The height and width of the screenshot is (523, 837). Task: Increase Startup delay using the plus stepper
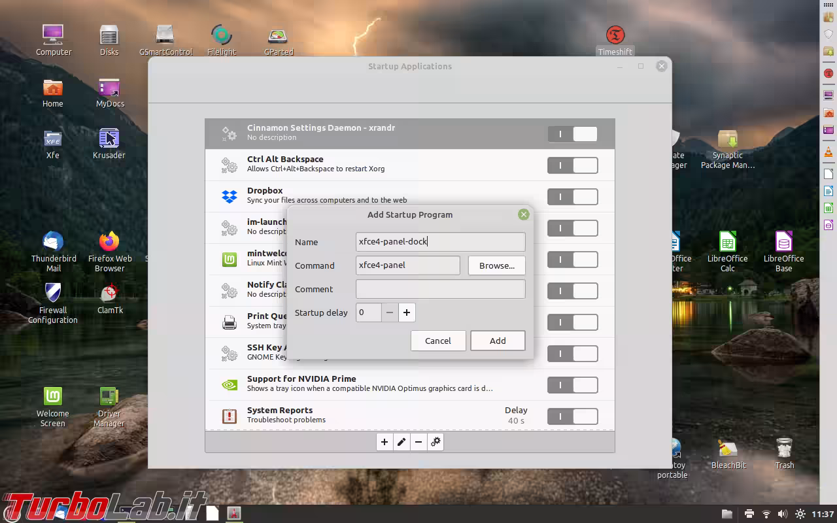pos(407,312)
